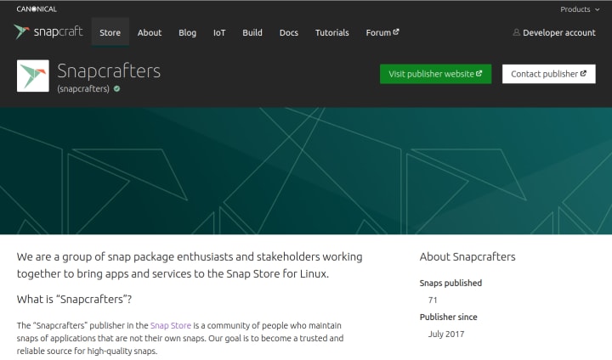
Task: Click the "What is Snapcrafters?" heading
Action: click(74, 299)
